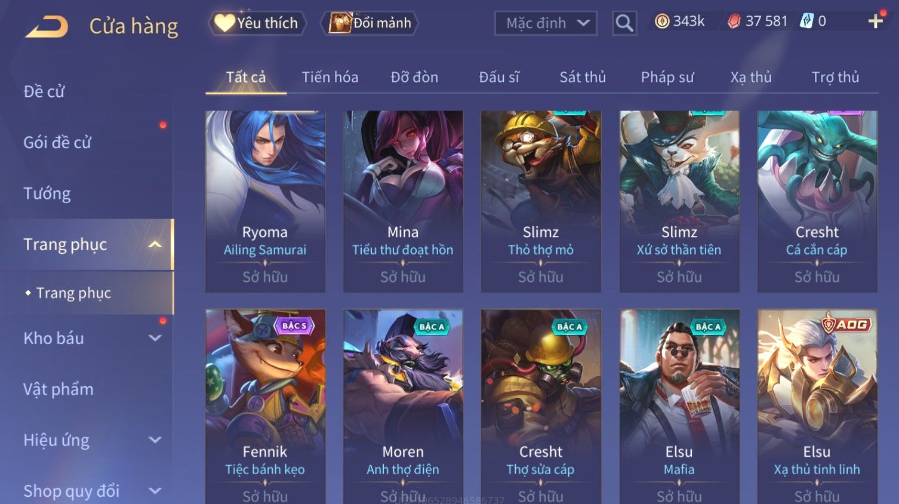Switch to the Sát thủ tab

pos(583,77)
